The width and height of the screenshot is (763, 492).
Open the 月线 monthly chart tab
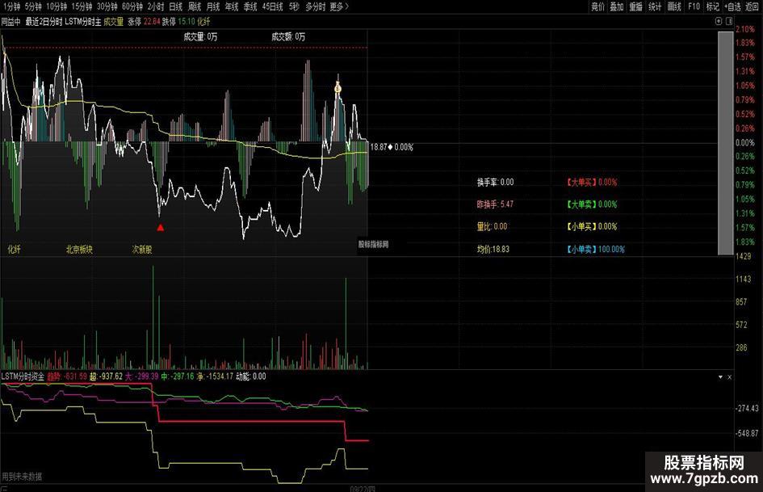(x=213, y=6)
